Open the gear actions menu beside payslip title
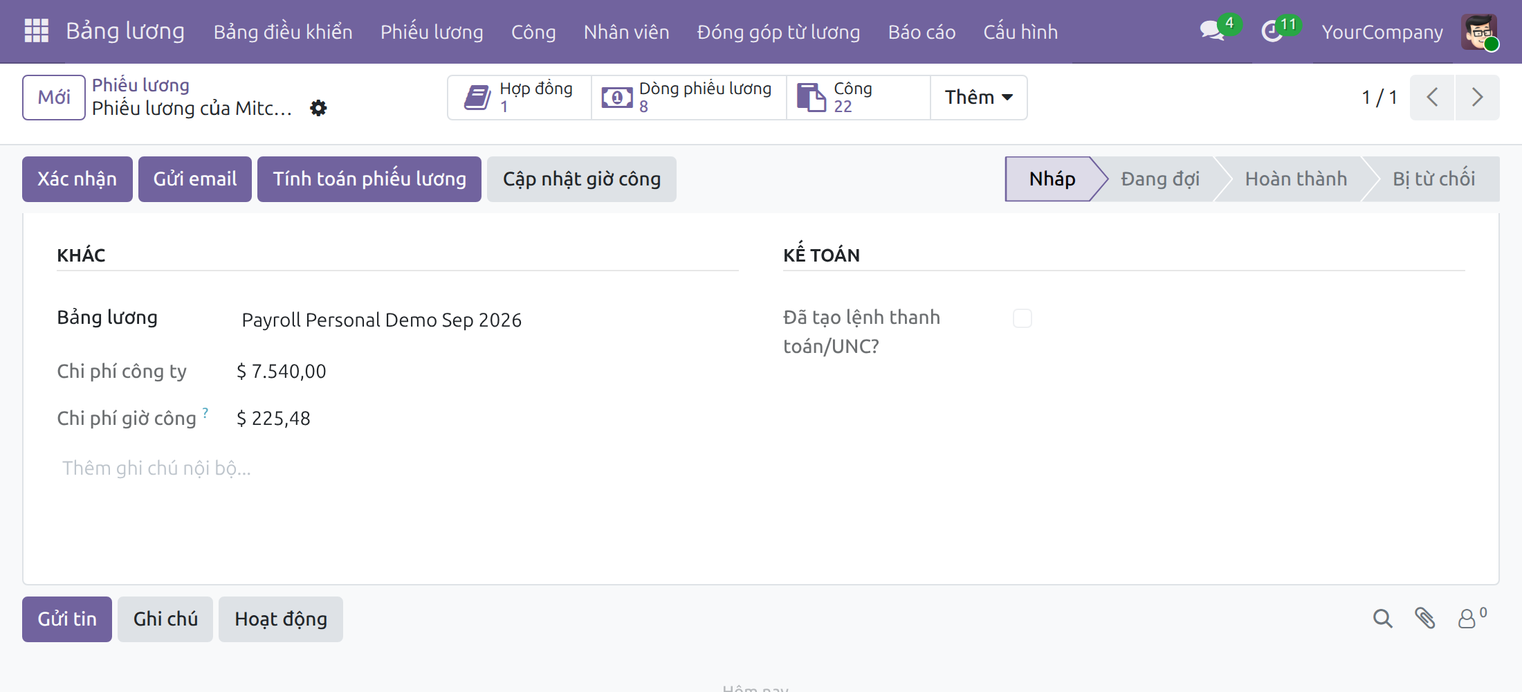Screen dimensions: 1522x692 [318, 108]
